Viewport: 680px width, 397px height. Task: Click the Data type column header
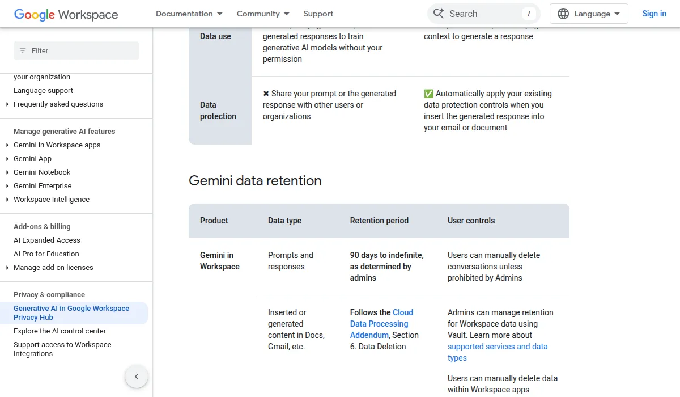(x=285, y=221)
